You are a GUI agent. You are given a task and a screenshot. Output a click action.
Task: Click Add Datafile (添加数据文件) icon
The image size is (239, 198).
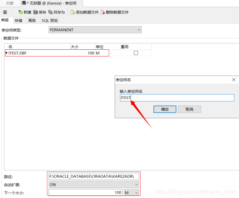[73, 12]
